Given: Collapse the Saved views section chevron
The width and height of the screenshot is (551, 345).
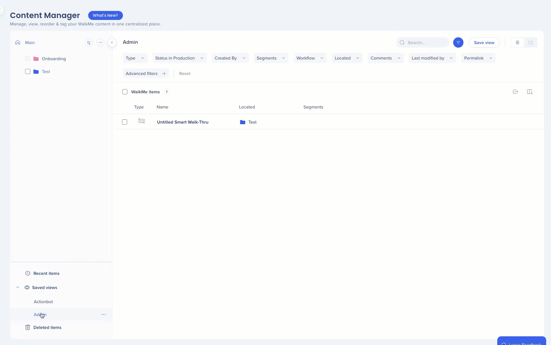Looking at the screenshot, I should click(18, 287).
